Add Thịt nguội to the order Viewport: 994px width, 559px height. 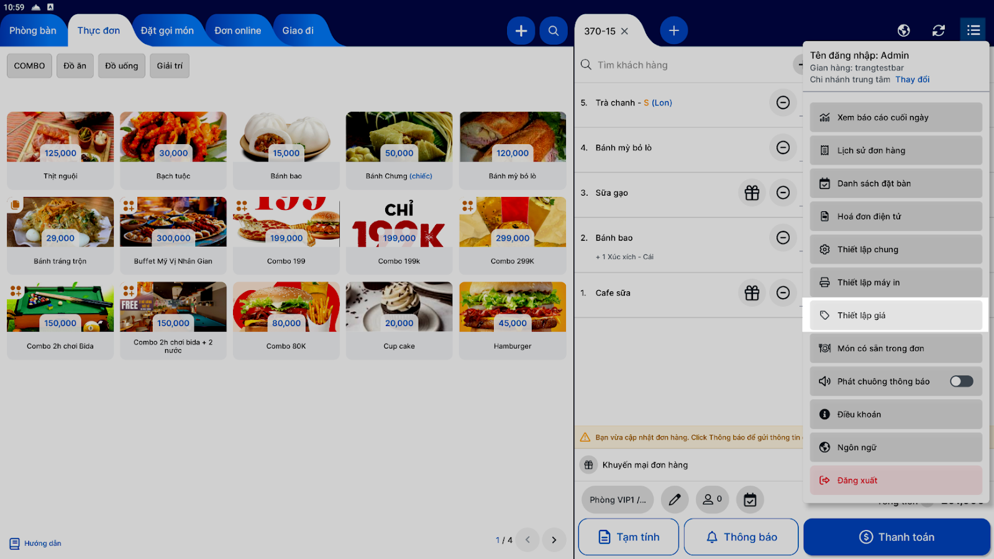point(60,150)
